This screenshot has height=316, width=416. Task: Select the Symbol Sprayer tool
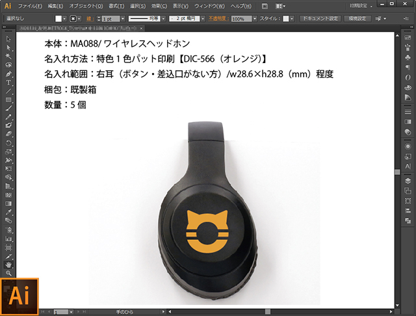tap(8, 230)
